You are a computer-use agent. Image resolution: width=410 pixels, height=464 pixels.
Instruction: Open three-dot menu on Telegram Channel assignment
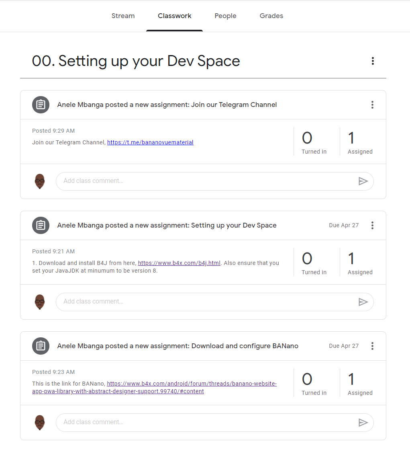click(x=372, y=105)
